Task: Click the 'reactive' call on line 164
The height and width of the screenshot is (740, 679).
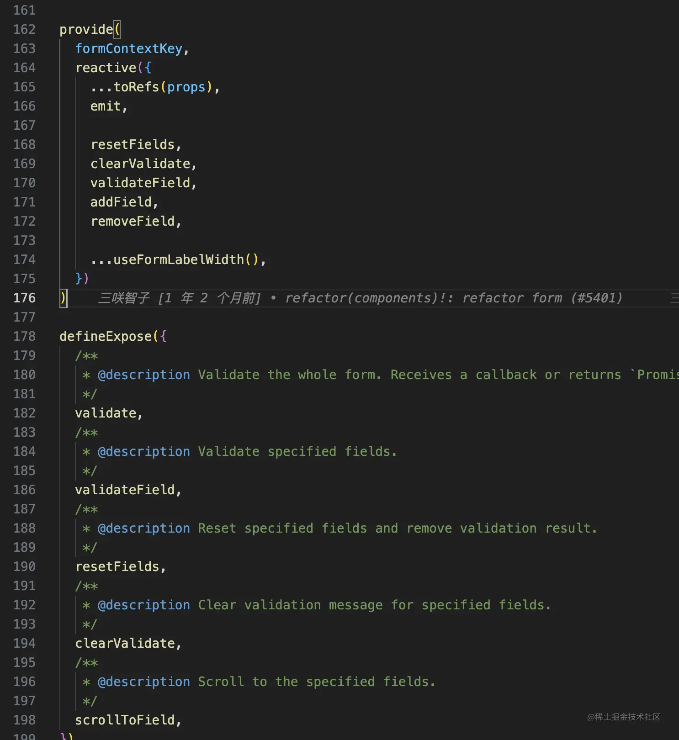Action: 106,68
